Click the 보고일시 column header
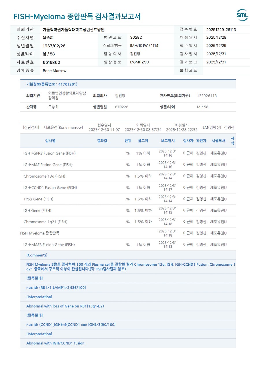Viewport: 260px width, 367px height. [168, 141]
